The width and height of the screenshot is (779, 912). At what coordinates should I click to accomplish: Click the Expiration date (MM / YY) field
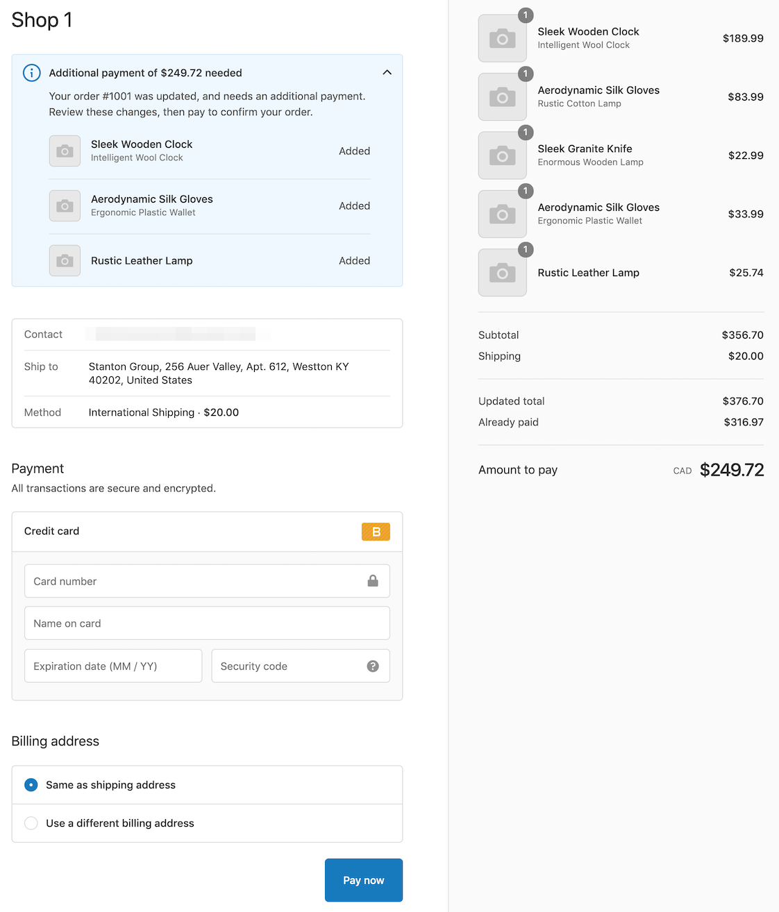(x=113, y=666)
